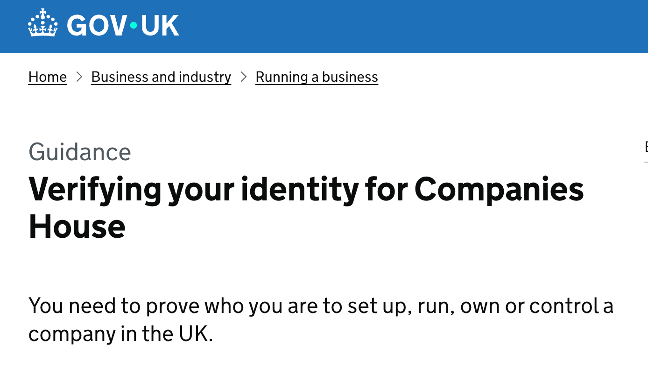Click the sentence starting "You need to prove"
The width and height of the screenshot is (648, 370).
tap(187, 306)
